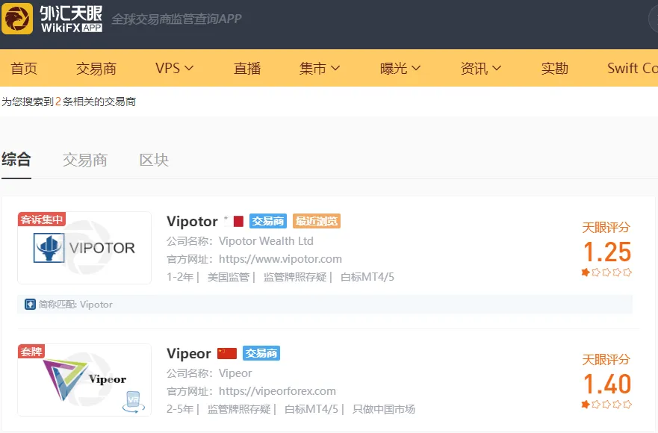Switch to the 区块 results tab
This screenshot has height=433, width=658.
point(154,160)
